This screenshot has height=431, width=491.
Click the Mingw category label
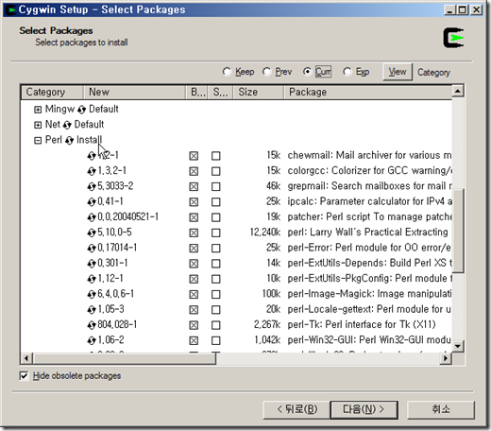pyautogui.click(x=59, y=109)
